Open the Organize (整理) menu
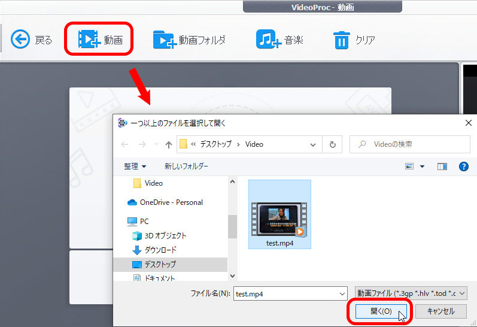 [135, 166]
